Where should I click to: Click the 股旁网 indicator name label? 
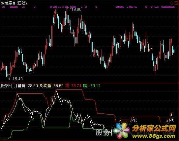click(6, 85)
